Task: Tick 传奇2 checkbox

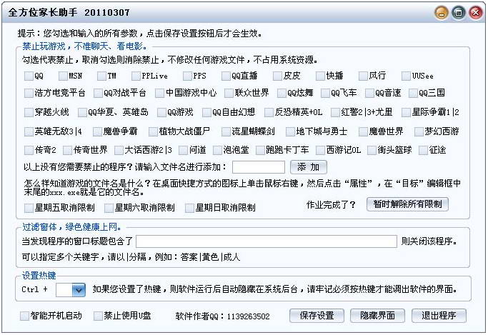Action: pyautogui.click(x=29, y=150)
